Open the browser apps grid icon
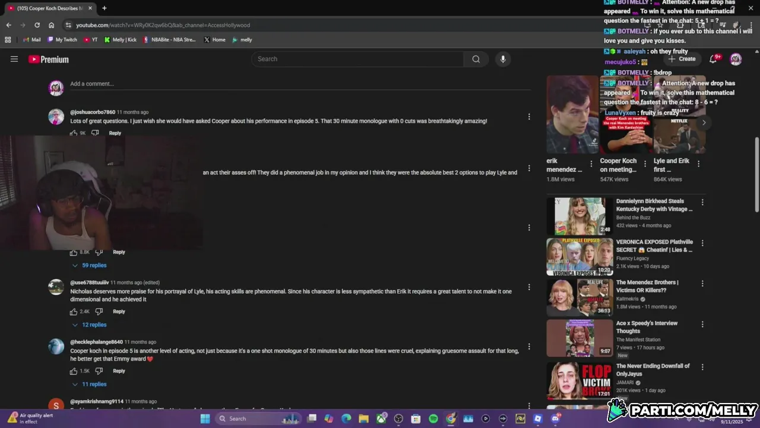760x428 pixels. [8, 40]
